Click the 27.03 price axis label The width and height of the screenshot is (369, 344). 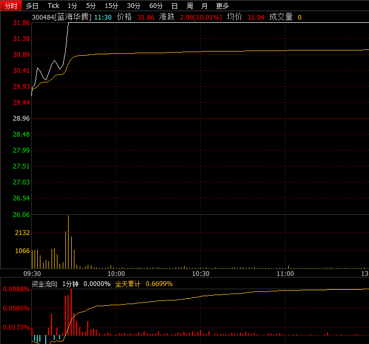tap(21, 182)
